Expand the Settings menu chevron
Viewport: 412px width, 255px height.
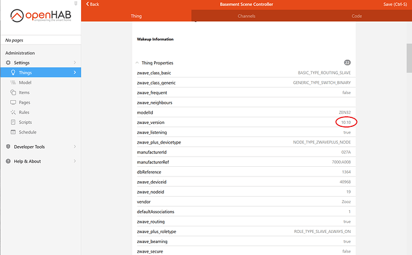click(75, 63)
